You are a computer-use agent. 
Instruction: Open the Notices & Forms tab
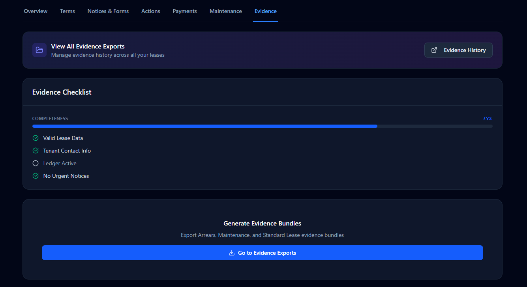pyautogui.click(x=108, y=11)
